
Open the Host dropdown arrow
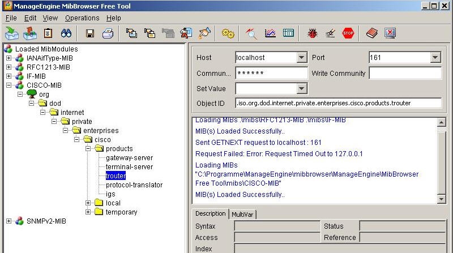pos(302,58)
